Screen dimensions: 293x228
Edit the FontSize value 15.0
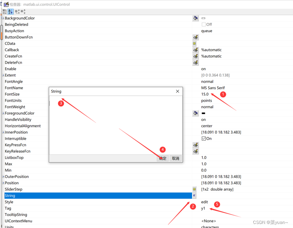pos(205,94)
